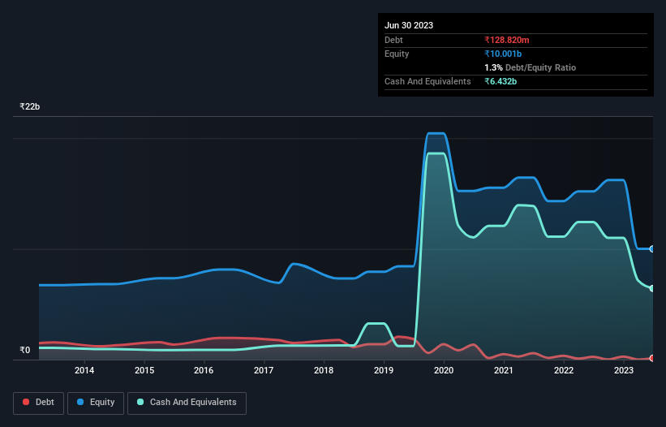Screen dimensions: 666x427
Task: Click the 2018 x-axis label
Action: [324, 370]
